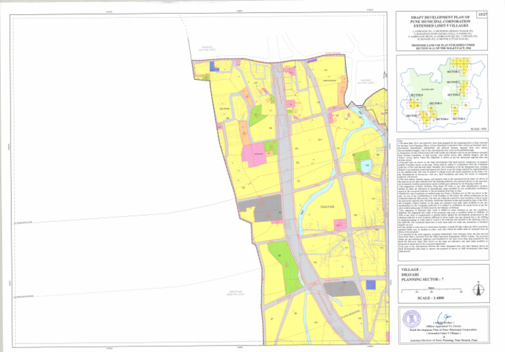Click the graphic scale bar in metres
Screen dimensions: 505x352
(x=431, y=290)
